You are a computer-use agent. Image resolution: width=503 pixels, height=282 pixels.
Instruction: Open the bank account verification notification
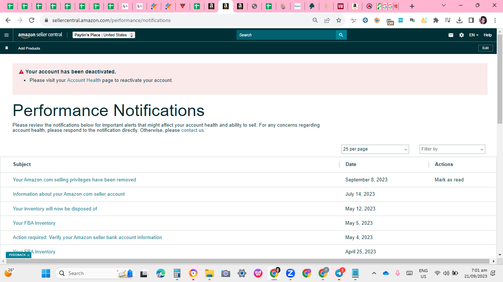pyautogui.click(x=87, y=237)
